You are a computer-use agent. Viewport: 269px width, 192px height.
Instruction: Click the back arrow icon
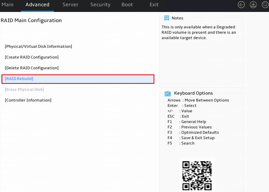click(241, 4)
